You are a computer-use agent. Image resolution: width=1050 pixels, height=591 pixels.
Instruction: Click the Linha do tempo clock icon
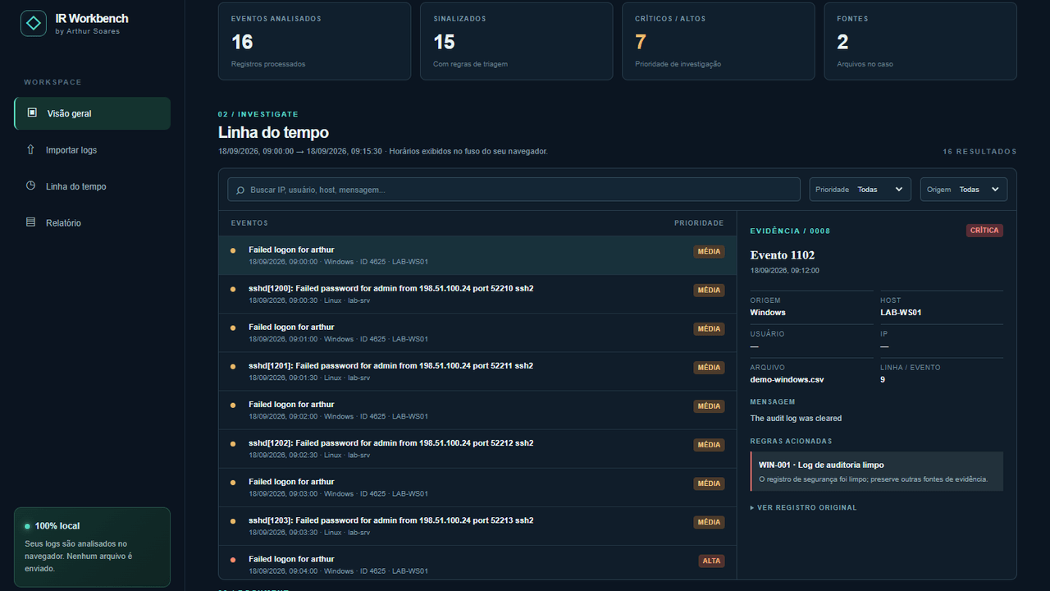[x=30, y=186]
